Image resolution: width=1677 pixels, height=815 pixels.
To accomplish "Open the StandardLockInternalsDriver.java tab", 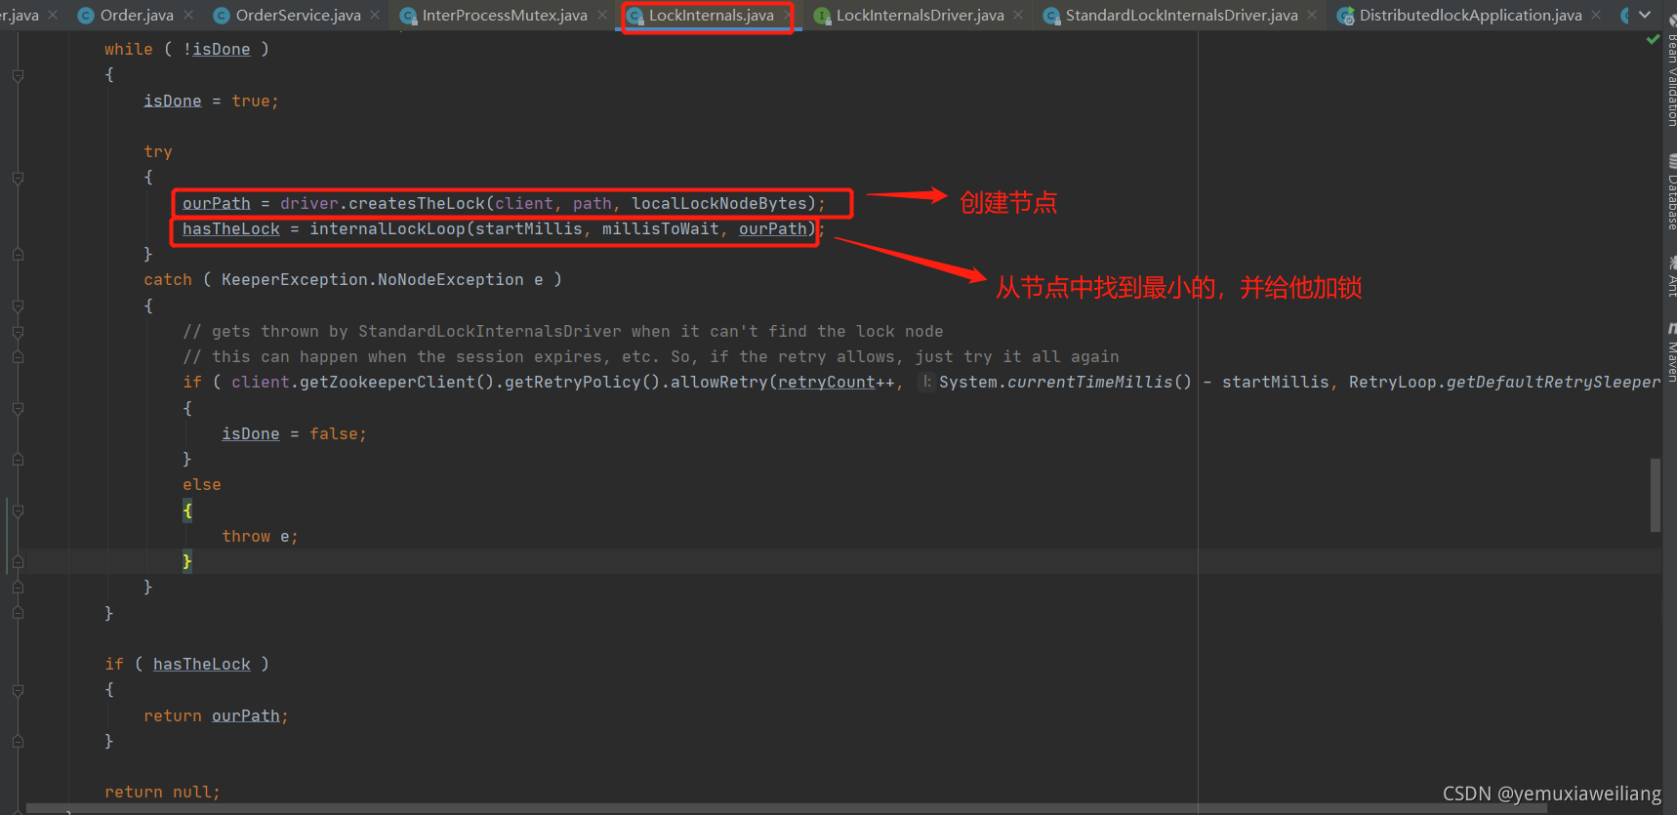I will (x=1181, y=16).
